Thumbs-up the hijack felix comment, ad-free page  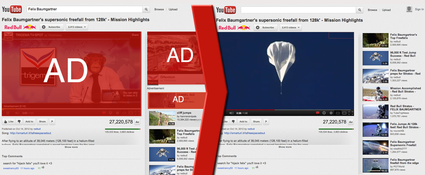coord(257,168)
